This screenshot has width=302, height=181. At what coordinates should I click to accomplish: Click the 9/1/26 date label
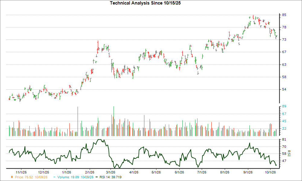tap(248, 172)
